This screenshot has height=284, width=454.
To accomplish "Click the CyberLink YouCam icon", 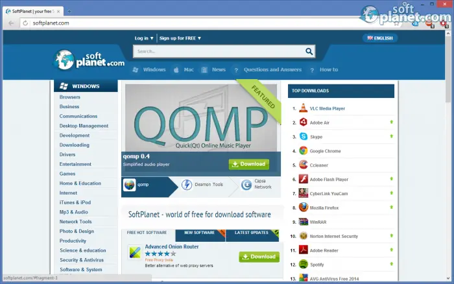I will pyautogui.click(x=303, y=193).
